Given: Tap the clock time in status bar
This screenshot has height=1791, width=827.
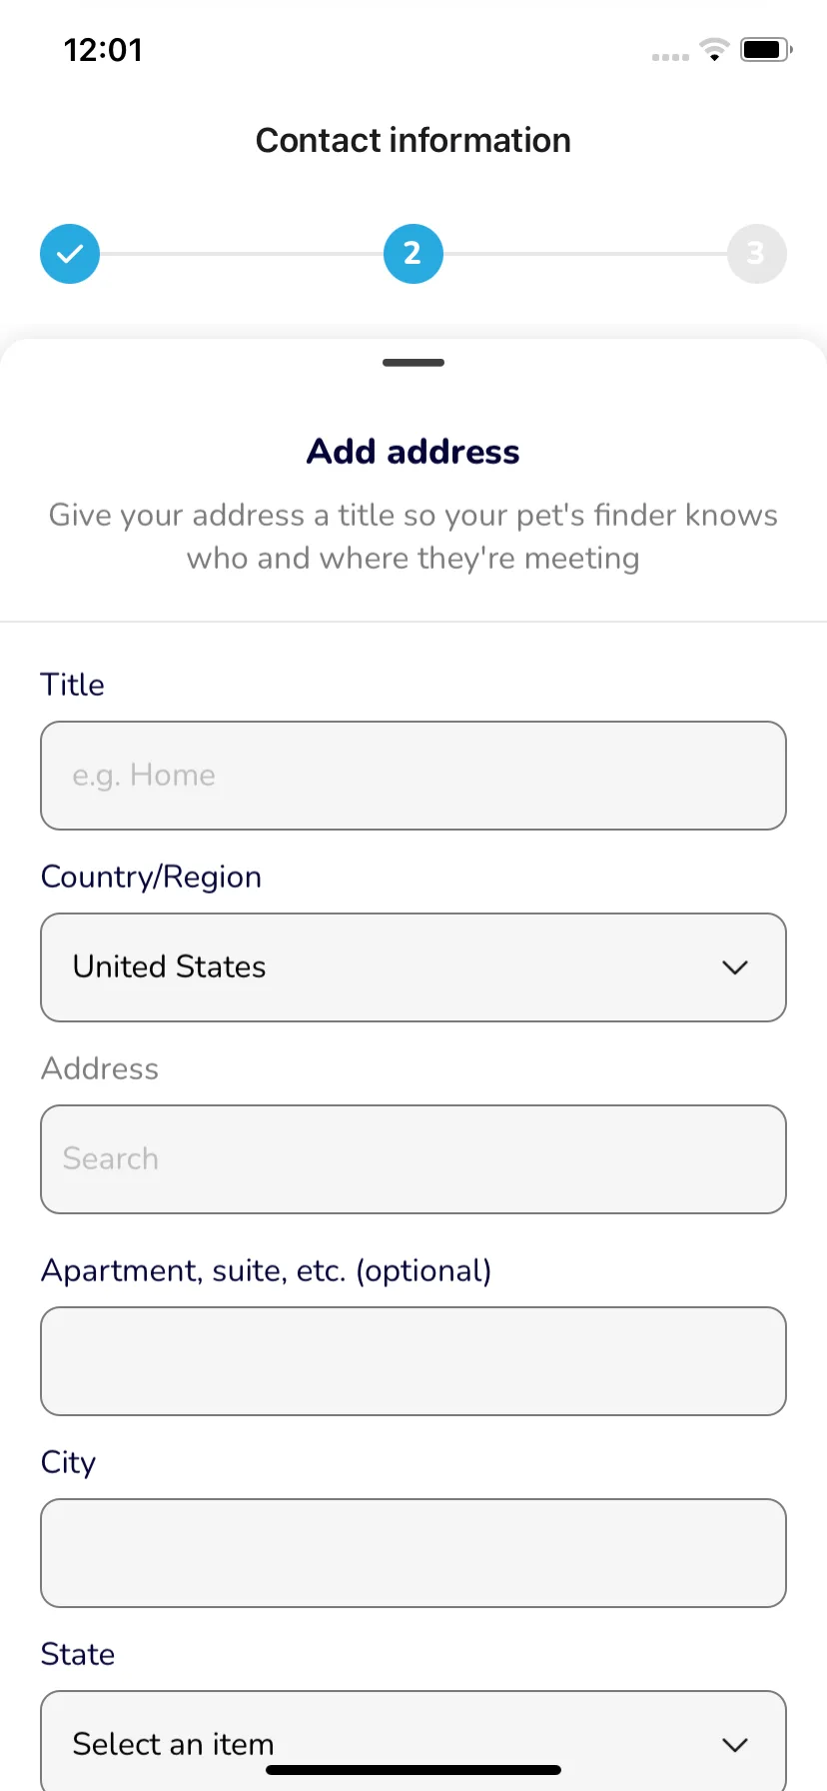Looking at the screenshot, I should click(103, 50).
